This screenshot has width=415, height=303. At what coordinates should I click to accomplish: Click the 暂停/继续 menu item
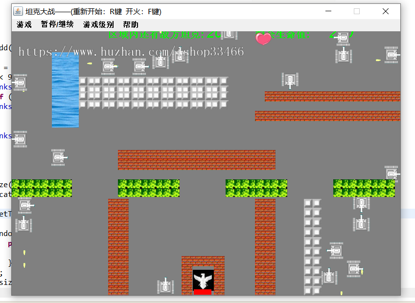click(57, 24)
